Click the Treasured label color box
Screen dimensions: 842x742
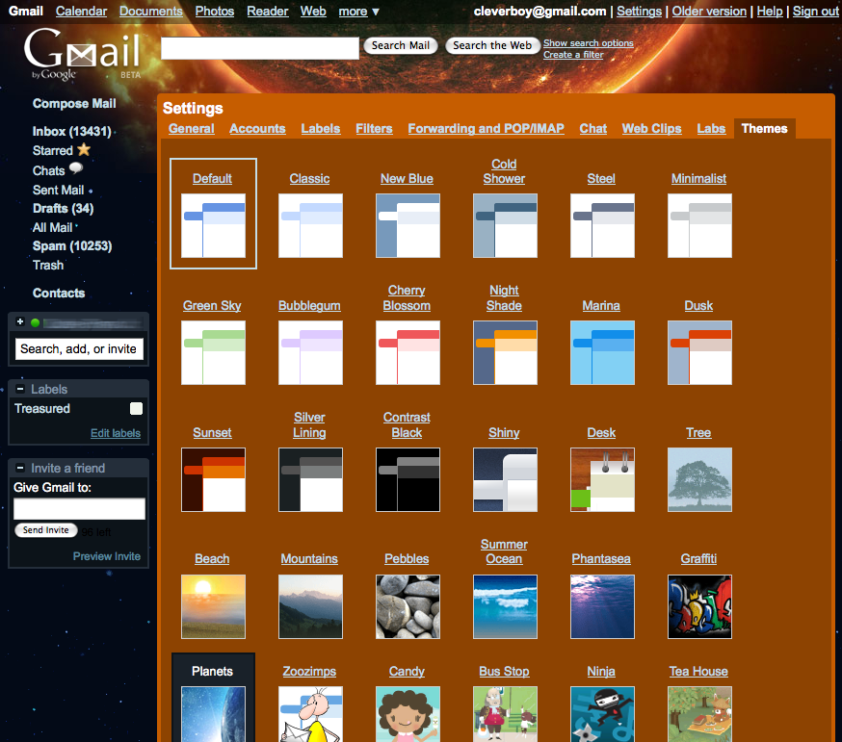pyautogui.click(x=137, y=408)
